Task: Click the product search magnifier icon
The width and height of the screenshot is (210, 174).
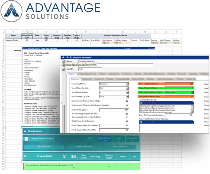Action: [26, 156]
